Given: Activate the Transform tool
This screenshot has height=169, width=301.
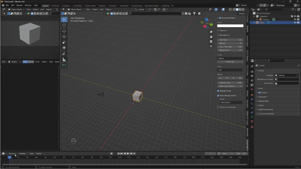Looking at the screenshot, I should pos(64,48).
